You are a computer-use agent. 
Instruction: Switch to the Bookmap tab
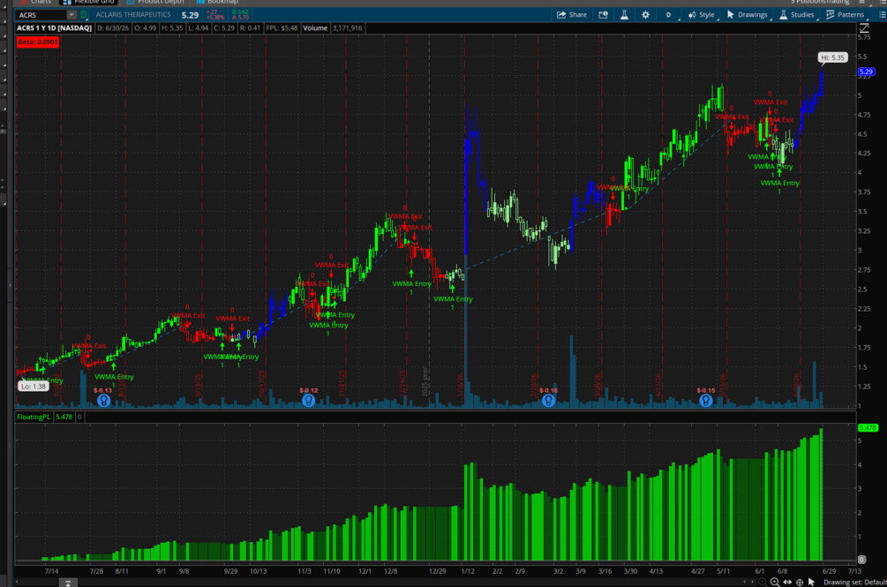click(217, 3)
